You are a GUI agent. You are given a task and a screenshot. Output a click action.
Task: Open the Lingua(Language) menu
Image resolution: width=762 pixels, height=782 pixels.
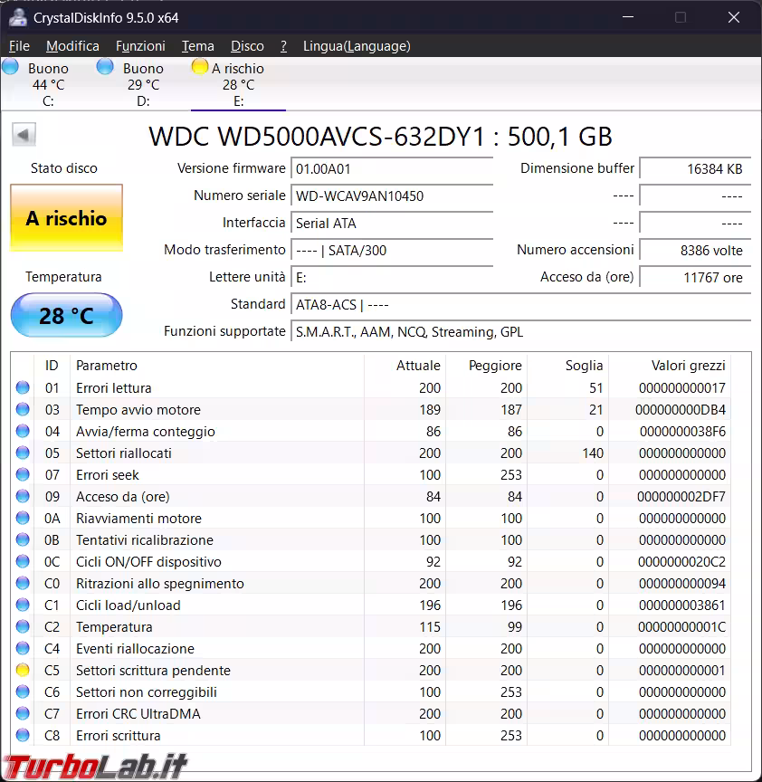357,46
